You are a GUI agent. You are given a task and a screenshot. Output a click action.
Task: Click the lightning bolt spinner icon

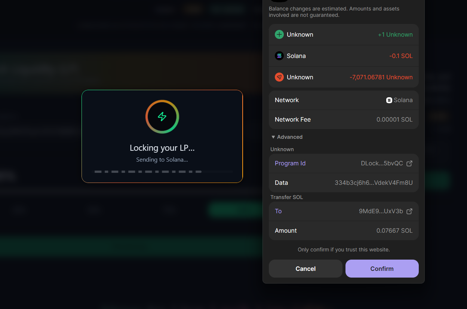(x=162, y=117)
